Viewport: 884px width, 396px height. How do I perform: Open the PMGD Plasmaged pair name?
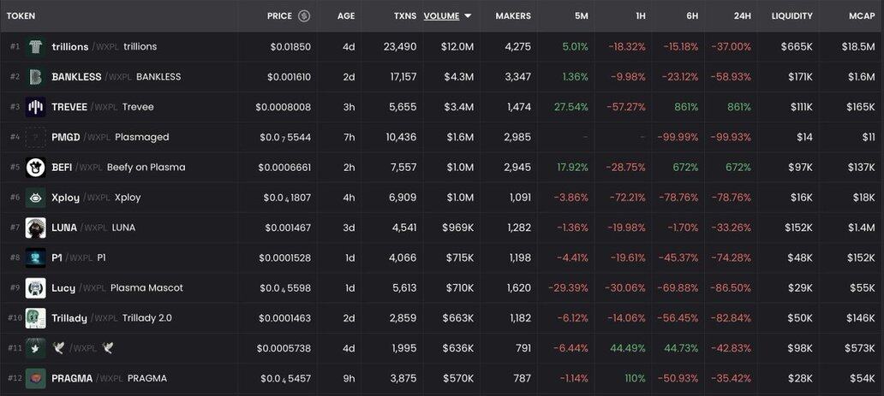(110, 137)
